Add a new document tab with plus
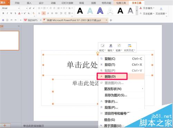 pyautogui.click(x=111, y=20)
